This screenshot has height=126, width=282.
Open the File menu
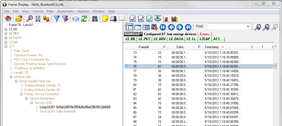[7, 11]
